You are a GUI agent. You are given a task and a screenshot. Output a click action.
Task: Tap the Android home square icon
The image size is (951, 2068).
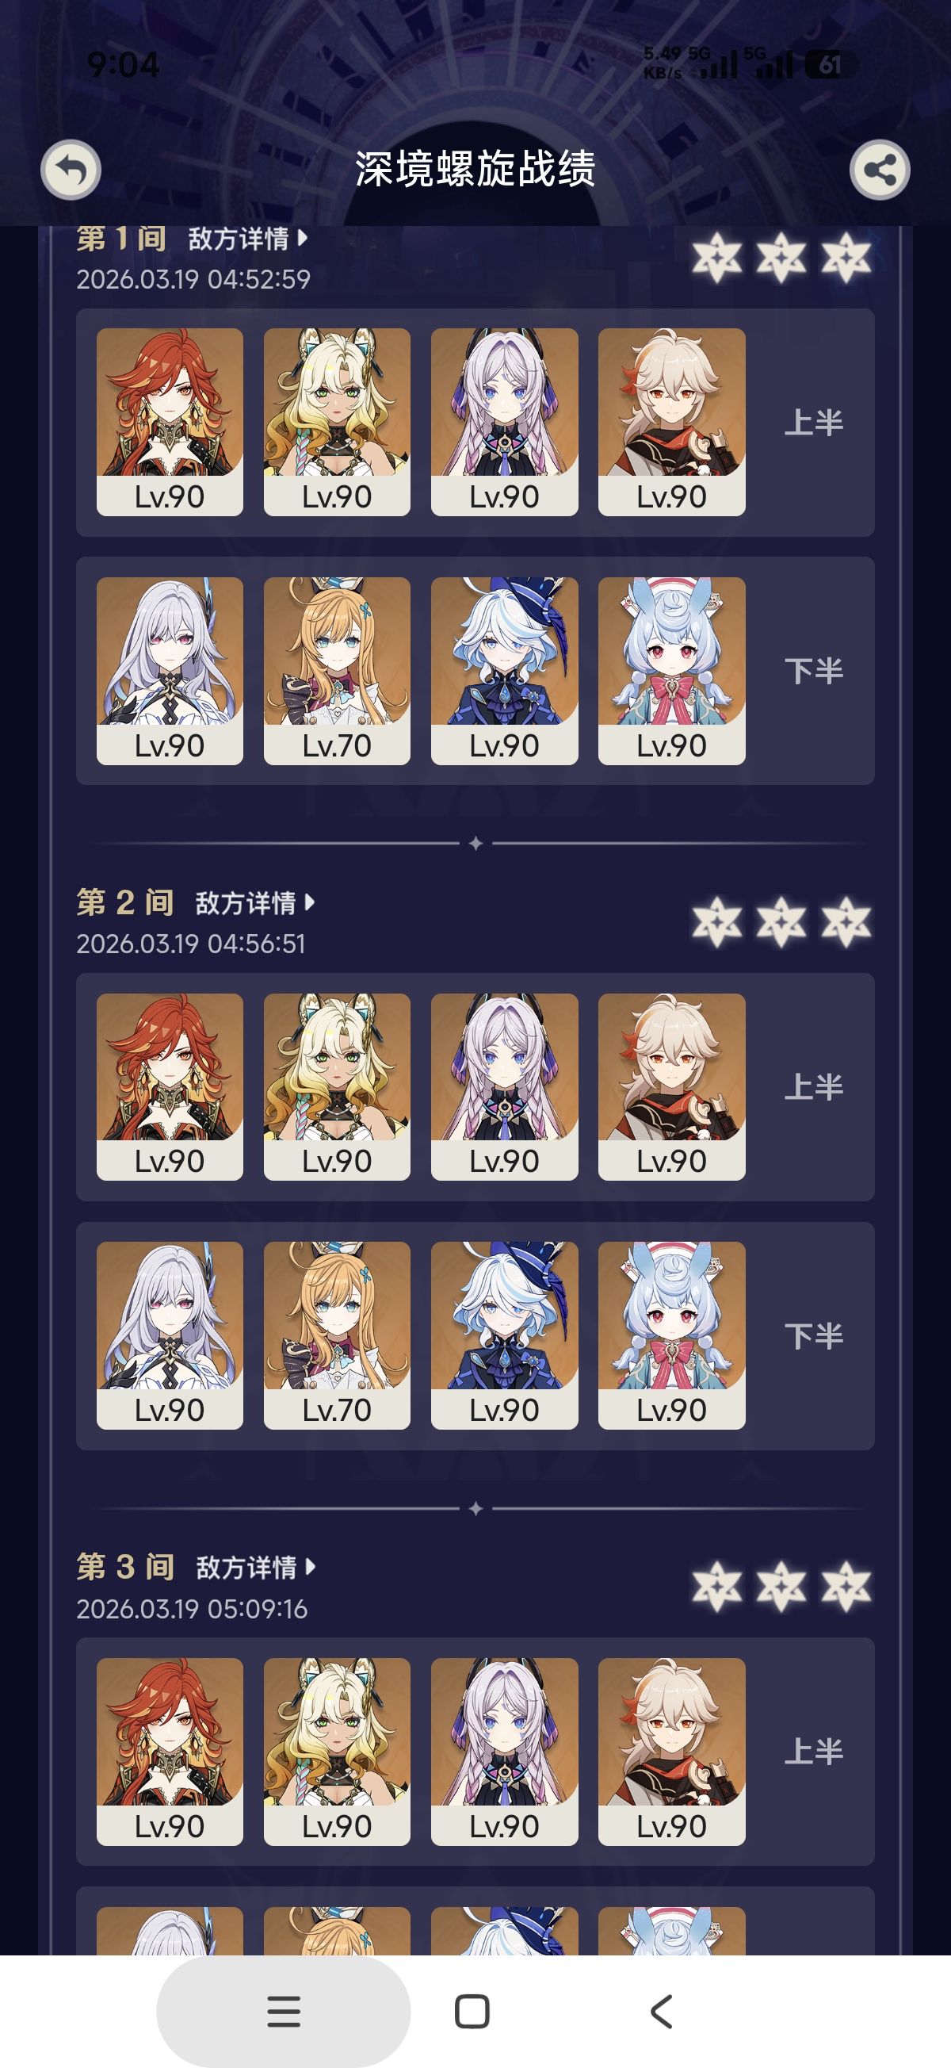[472, 2012]
